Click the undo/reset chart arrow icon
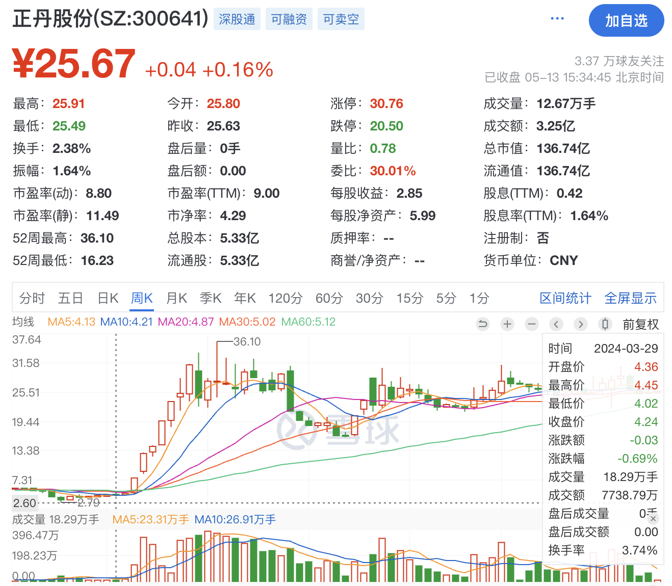The image size is (672, 586). point(482,324)
